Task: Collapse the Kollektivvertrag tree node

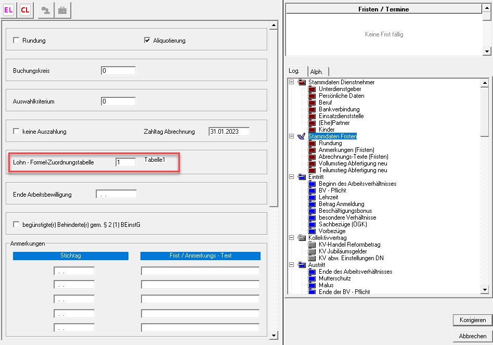Action: click(x=291, y=238)
